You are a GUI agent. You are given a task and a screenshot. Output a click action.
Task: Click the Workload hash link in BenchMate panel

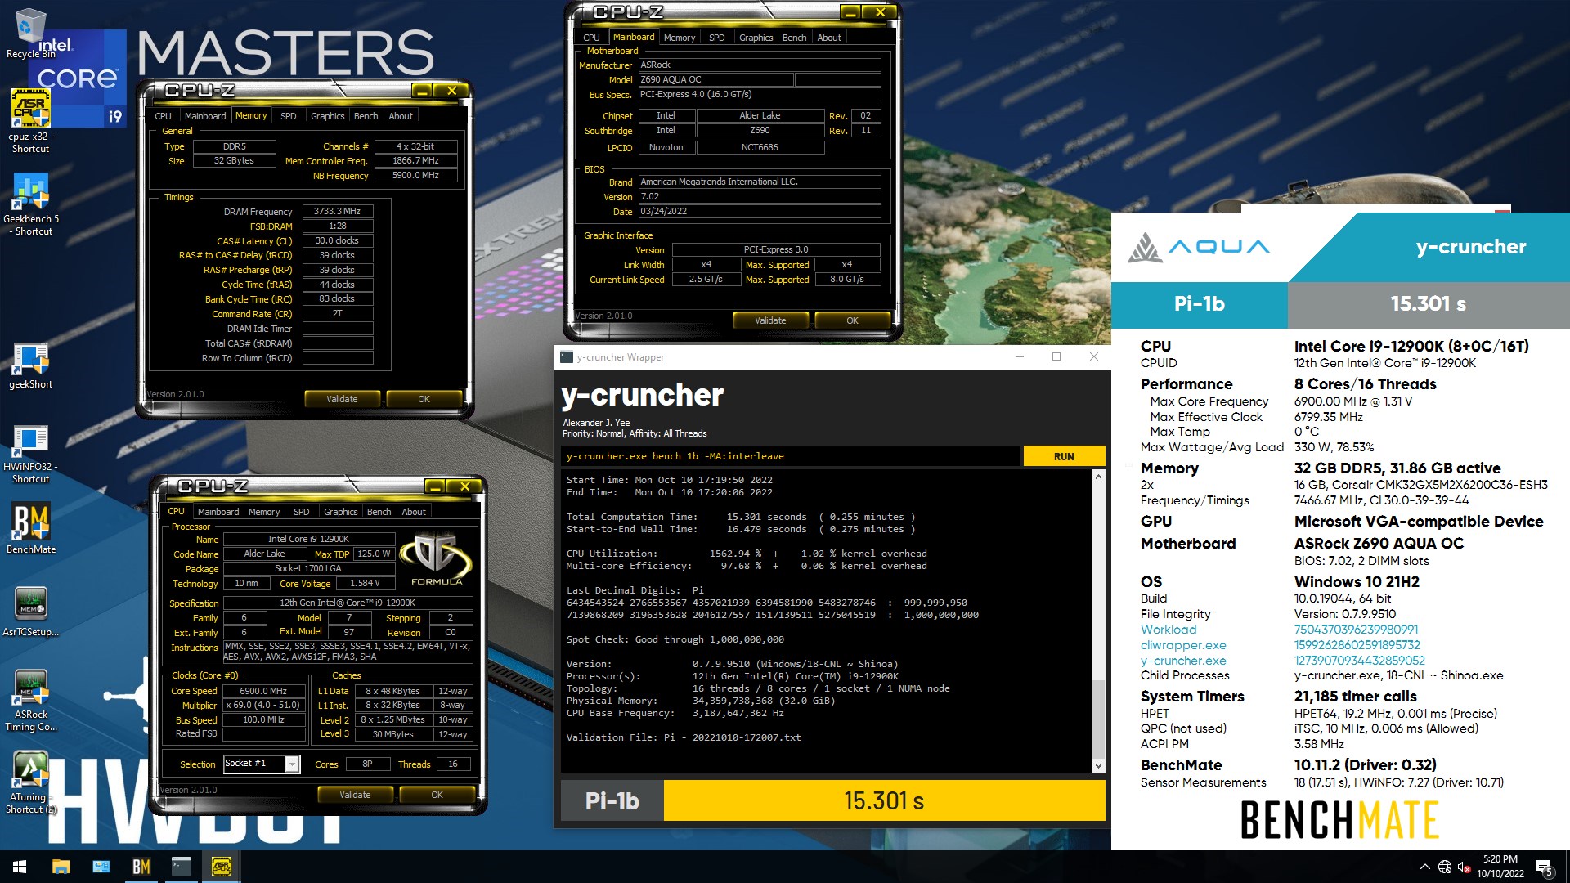(x=1356, y=630)
